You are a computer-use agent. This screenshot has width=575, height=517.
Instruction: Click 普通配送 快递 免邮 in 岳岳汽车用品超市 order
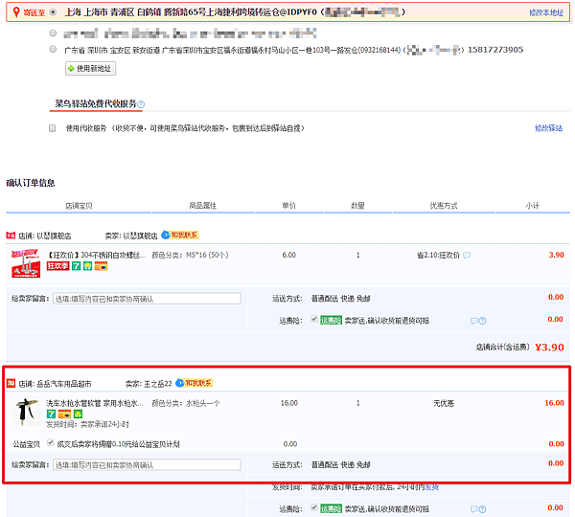340,465
